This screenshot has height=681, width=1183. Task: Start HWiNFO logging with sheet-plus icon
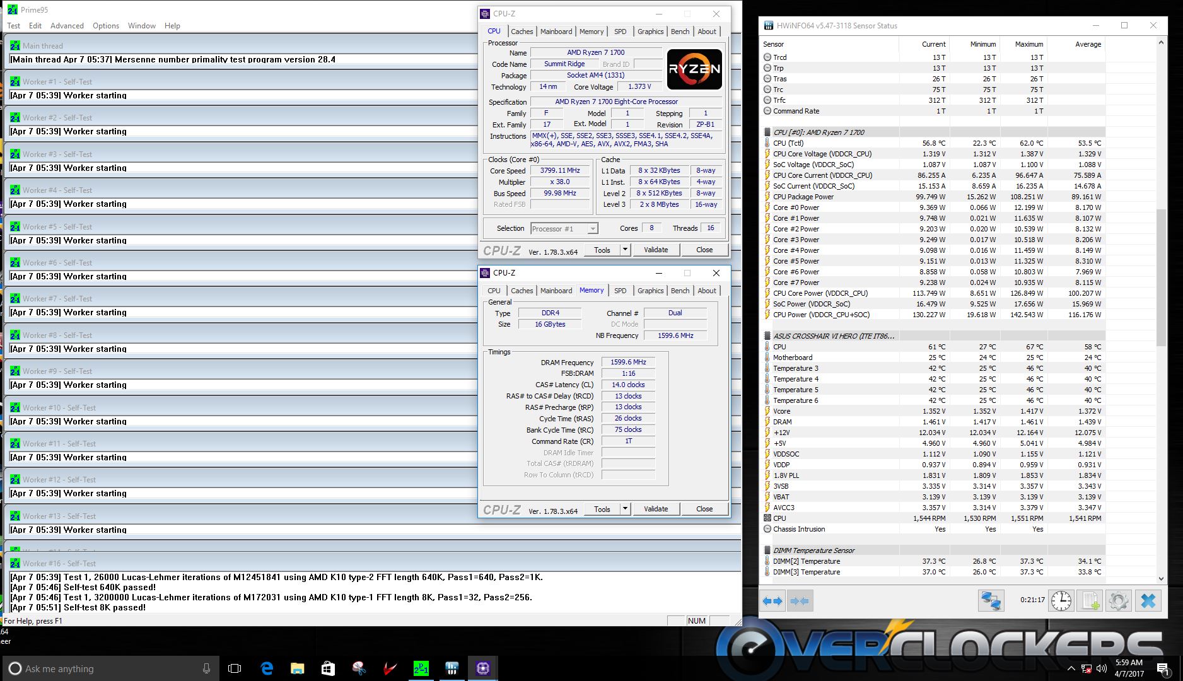click(1090, 601)
